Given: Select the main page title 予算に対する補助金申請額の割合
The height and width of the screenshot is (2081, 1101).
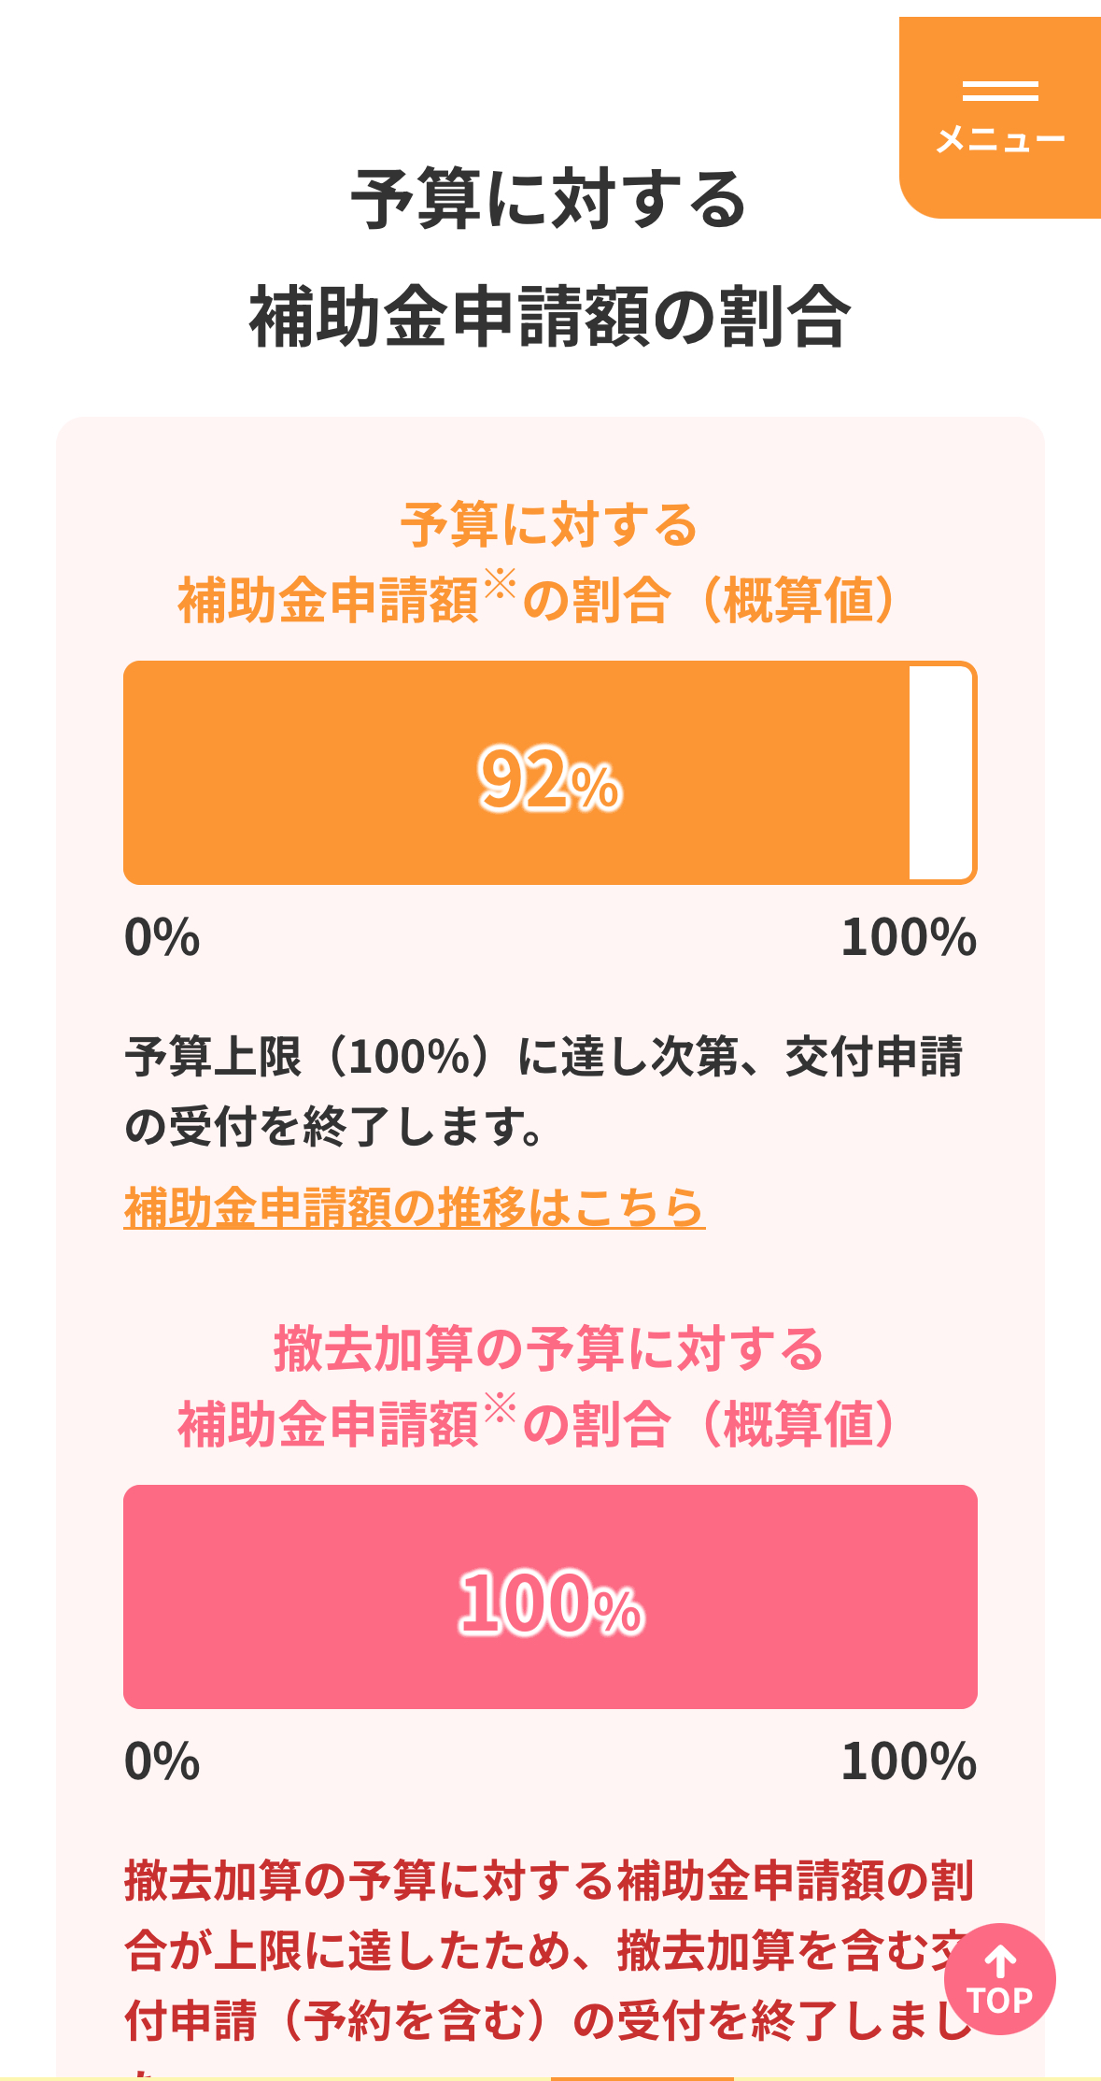Looking at the screenshot, I should 549,257.
